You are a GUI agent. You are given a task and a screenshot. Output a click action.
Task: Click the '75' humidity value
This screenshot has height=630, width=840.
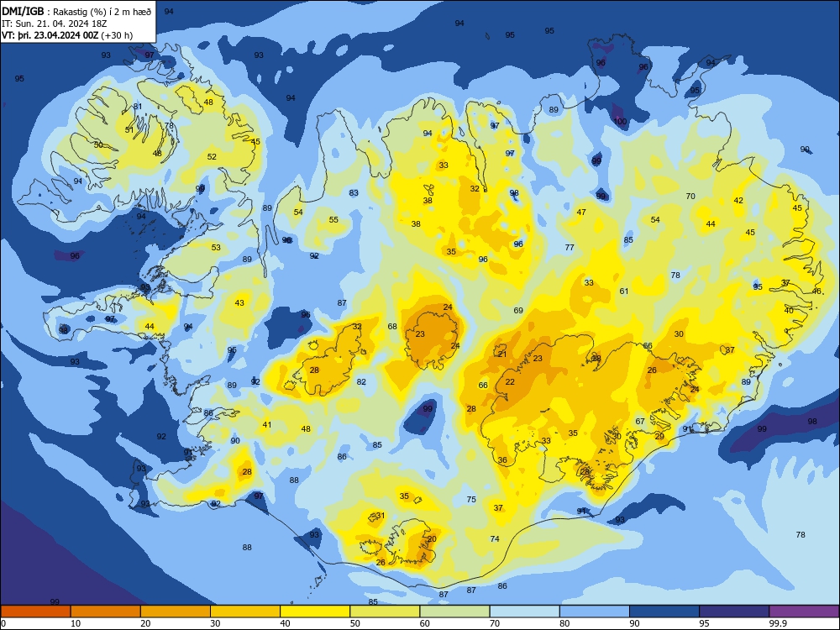[x=471, y=499]
